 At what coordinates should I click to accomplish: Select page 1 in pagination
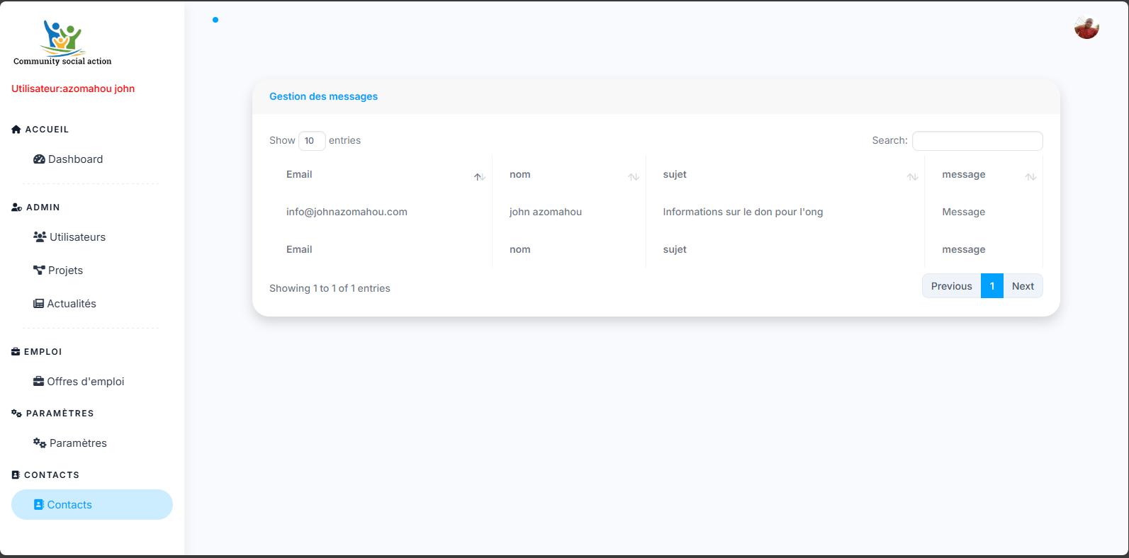992,286
